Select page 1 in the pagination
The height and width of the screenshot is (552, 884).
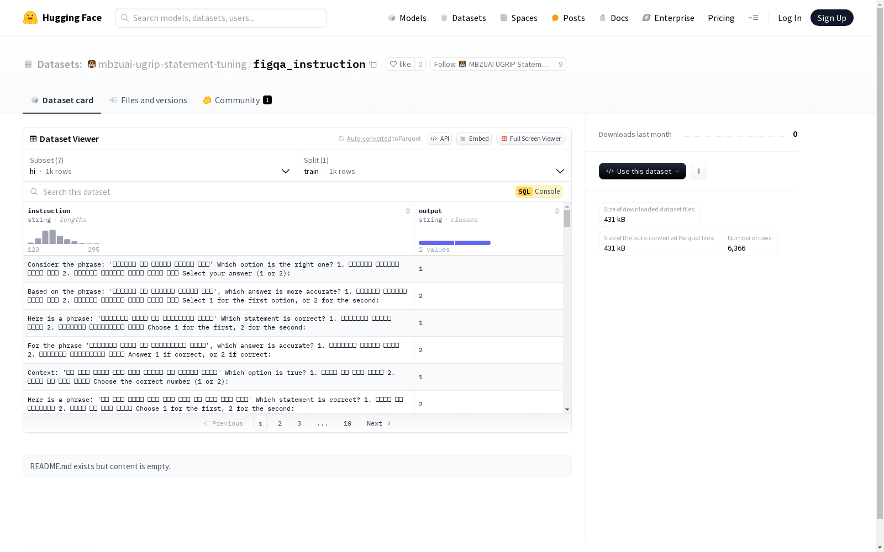coord(260,423)
